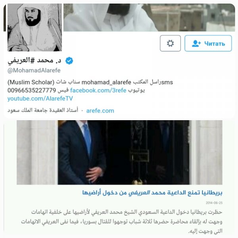This screenshot has width=238, height=238.
Task: Click the @MohamadAlarefe username handle
Action: [34, 71]
